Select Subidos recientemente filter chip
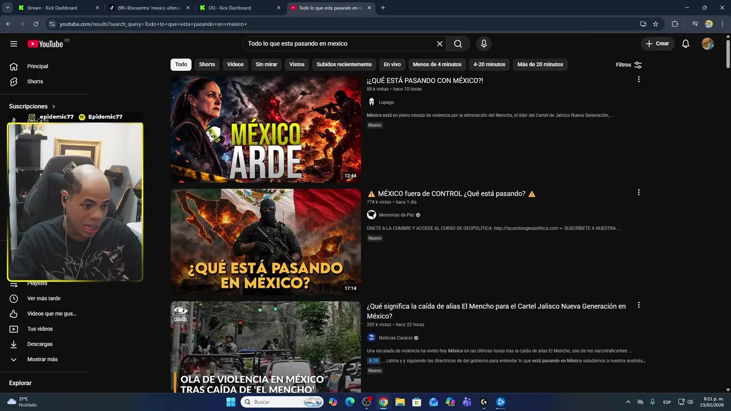 (344, 65)
